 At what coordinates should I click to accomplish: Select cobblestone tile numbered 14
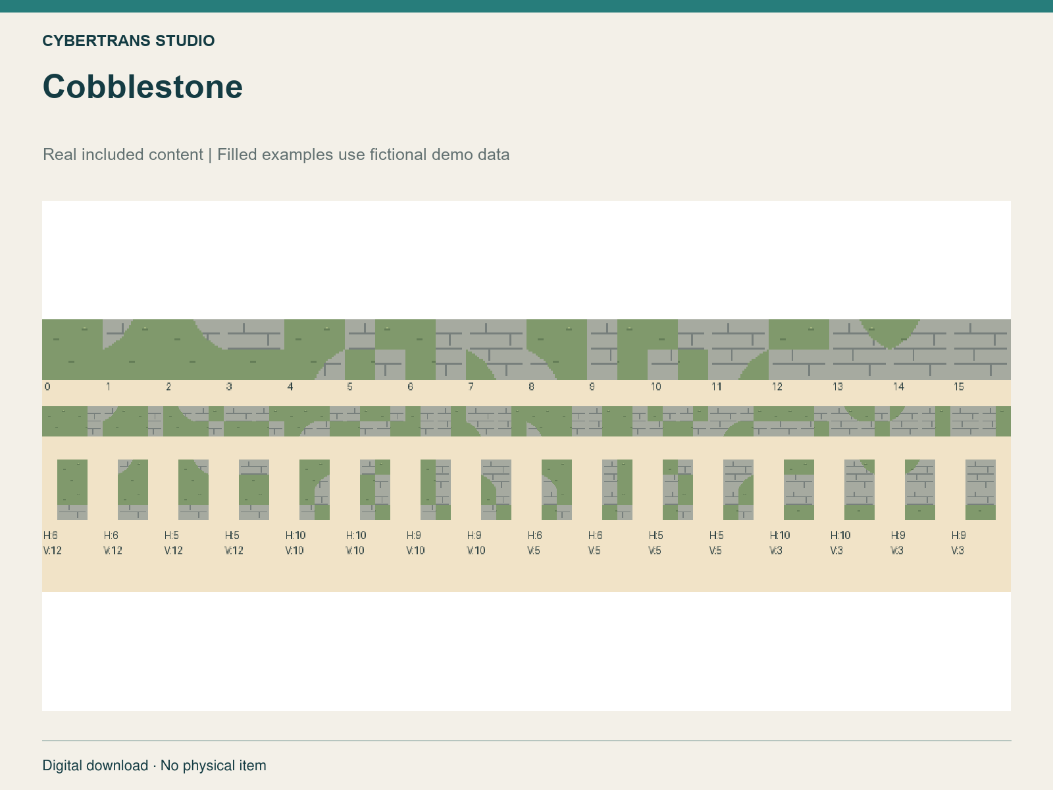pos(920,350)
